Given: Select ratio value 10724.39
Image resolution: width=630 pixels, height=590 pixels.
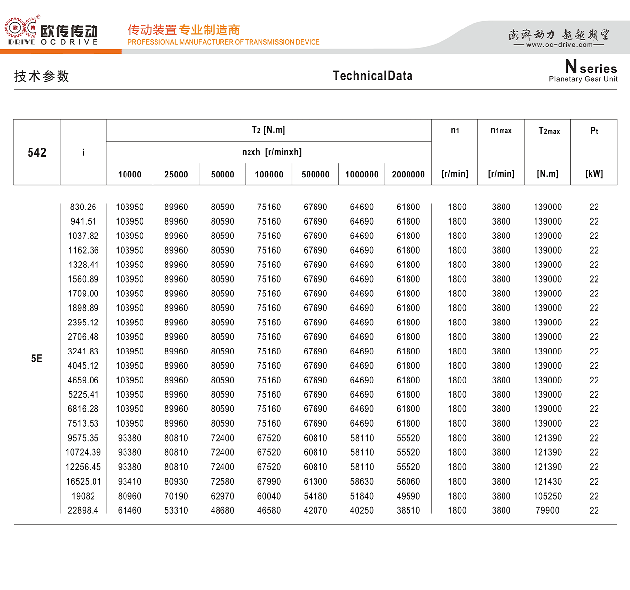Looking at the screenshot, I should tap(83, 452).
